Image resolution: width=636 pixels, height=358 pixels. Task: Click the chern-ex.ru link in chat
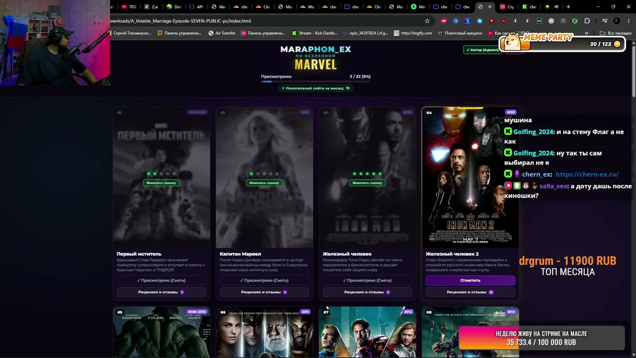coord(587,174)
